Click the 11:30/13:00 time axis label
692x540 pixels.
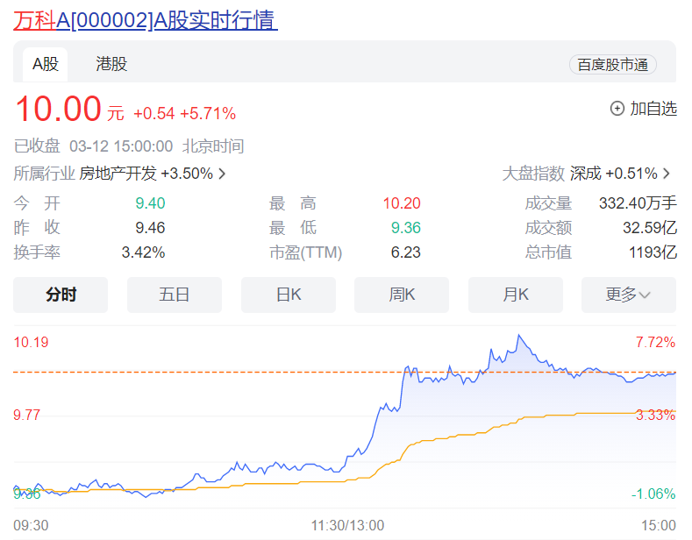click(347, 525)
